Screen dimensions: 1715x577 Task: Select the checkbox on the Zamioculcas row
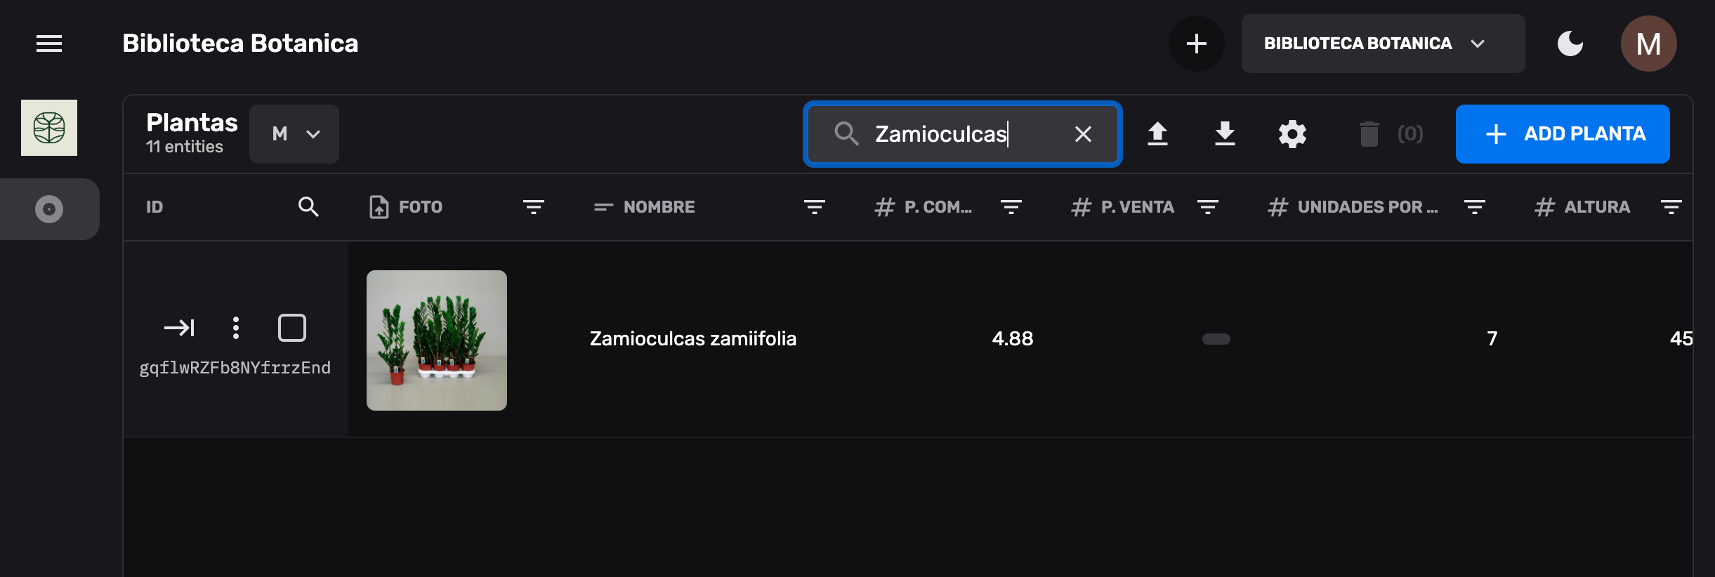click(292, 327)
